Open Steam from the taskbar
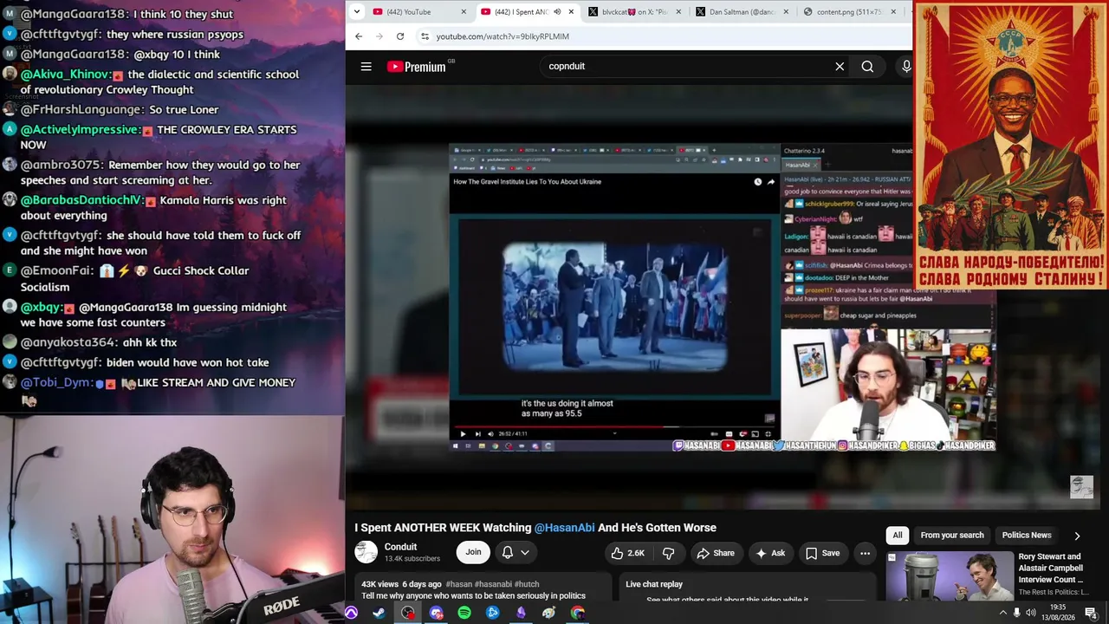The image size is (1109, 624). tap(379, 613)
